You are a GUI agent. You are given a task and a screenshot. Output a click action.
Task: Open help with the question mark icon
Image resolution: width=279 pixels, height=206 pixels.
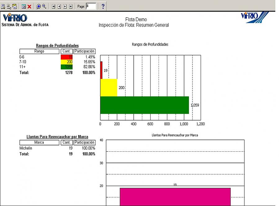(103, 7)
